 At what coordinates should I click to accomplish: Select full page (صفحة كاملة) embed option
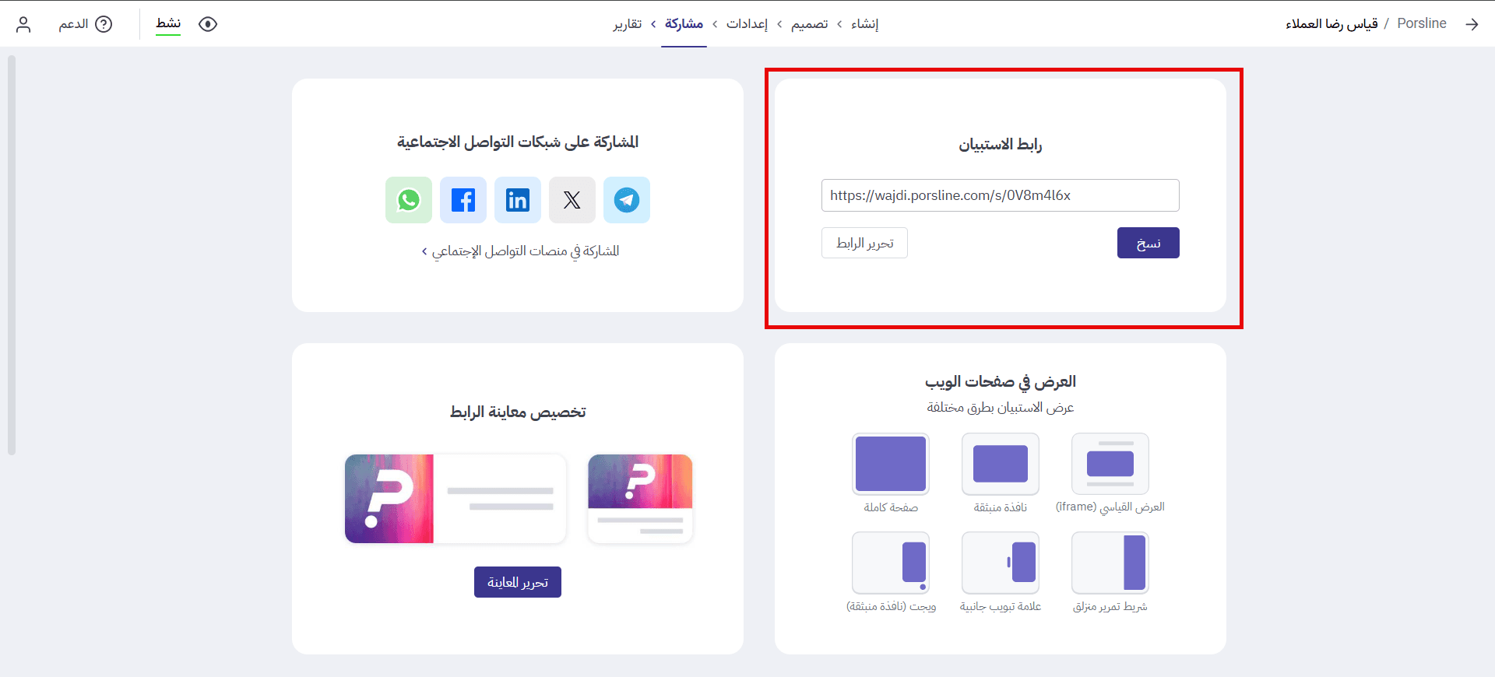[891, 464]
